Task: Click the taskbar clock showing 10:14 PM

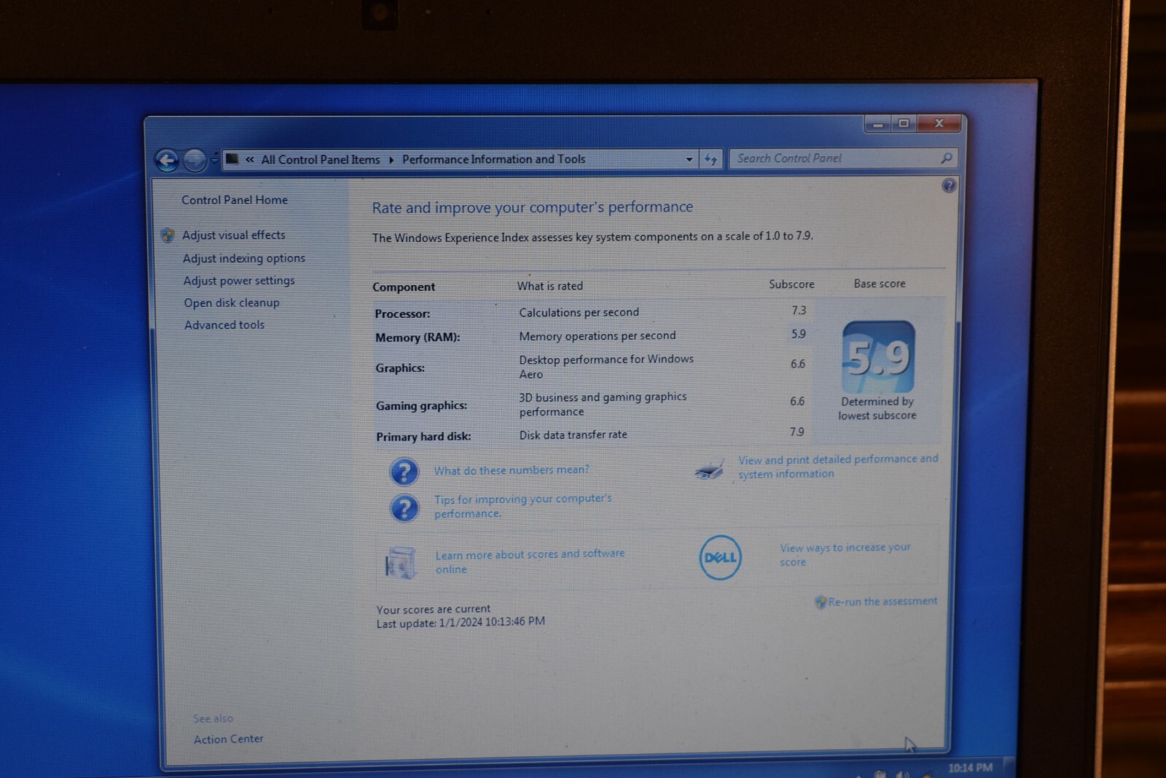Action: pos(970,768)
